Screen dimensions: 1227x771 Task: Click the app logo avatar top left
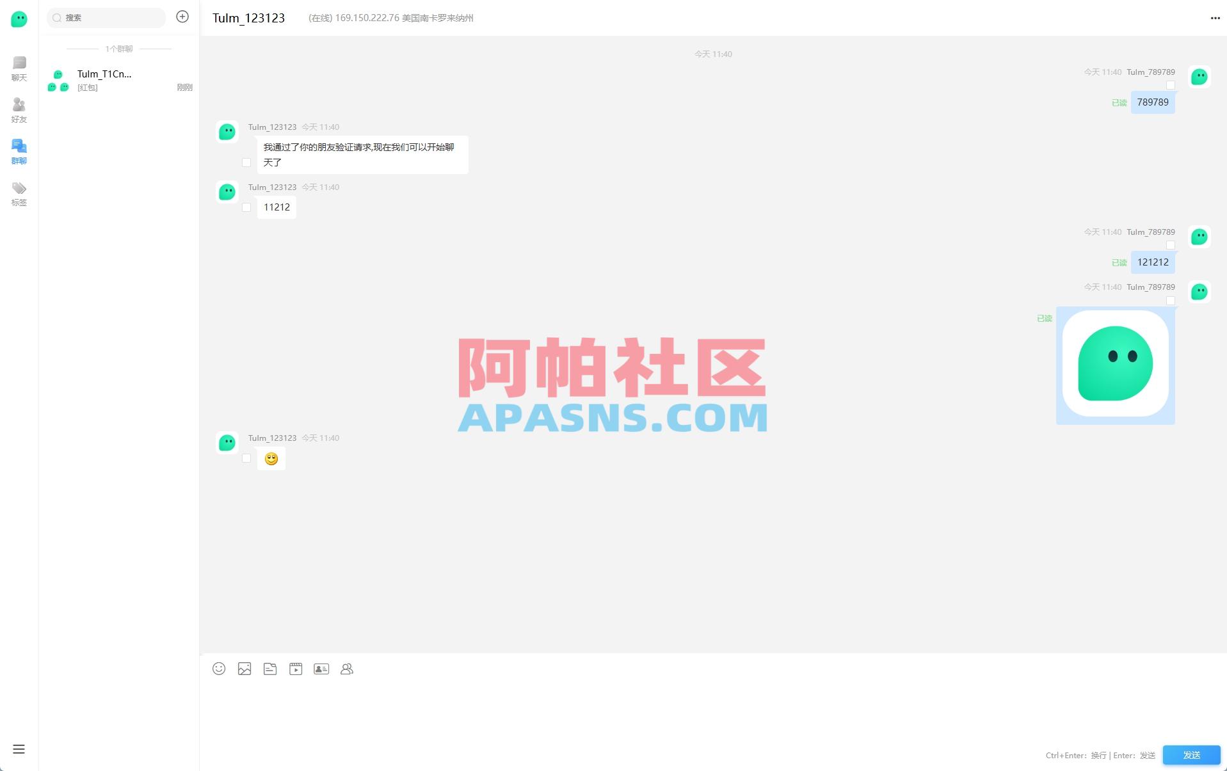[19, 19]
